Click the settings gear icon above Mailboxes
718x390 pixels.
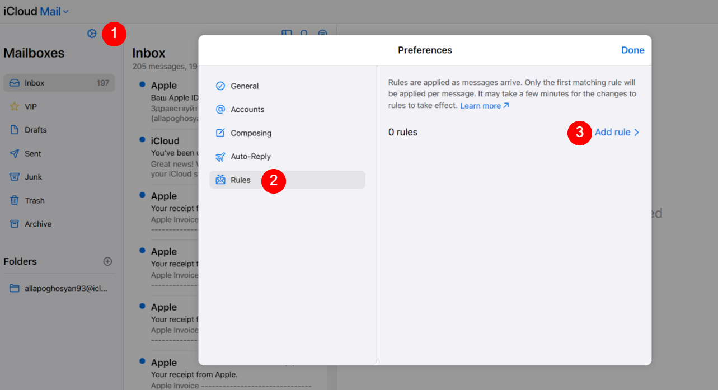click(92, 34)
